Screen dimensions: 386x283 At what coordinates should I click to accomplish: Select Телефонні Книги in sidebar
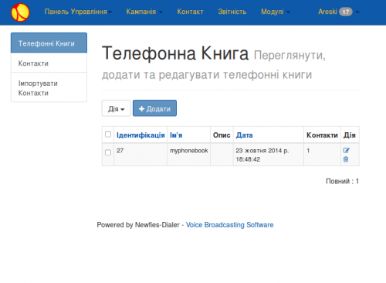tap(49, 43)
